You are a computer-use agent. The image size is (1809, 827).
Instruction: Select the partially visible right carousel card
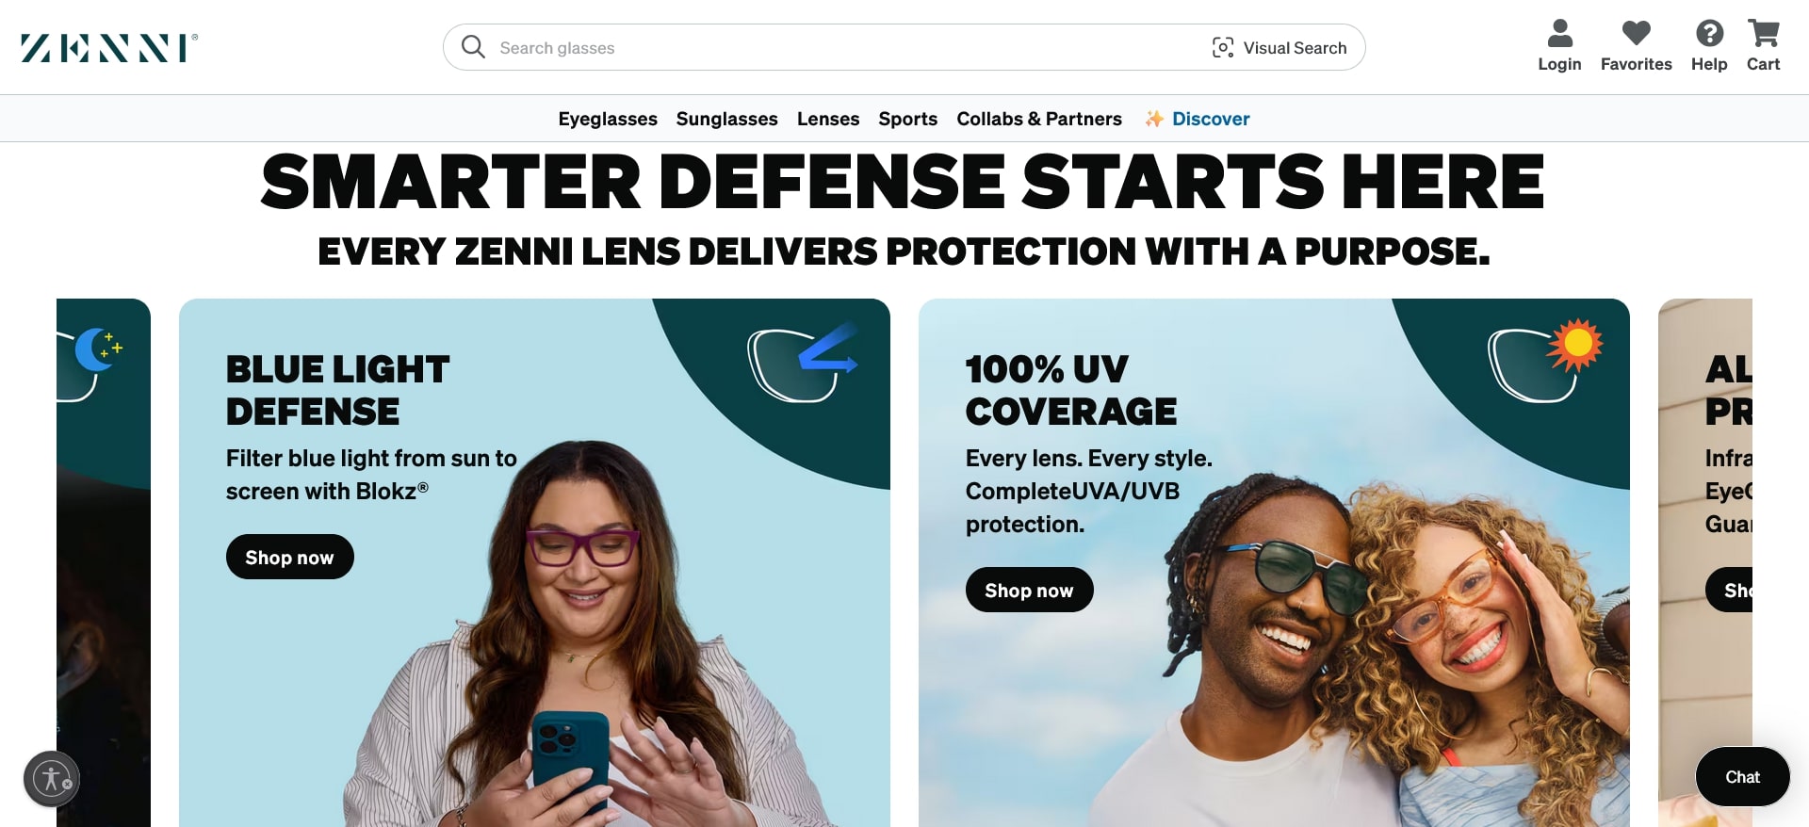click(x=1705, y=562)
